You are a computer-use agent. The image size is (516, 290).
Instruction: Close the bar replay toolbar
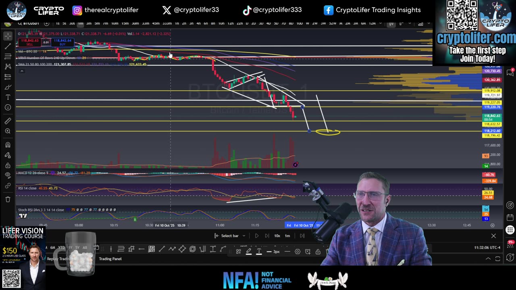click(493, 236)
